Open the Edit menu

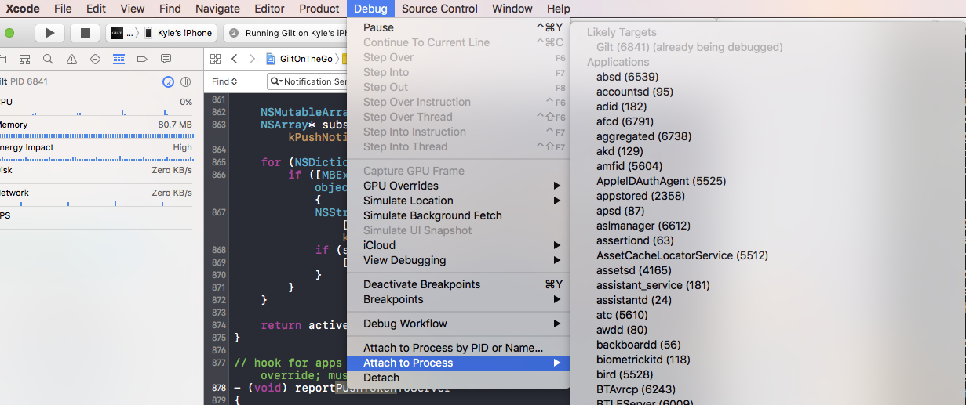pyautogui.click(x=97, y=9)
